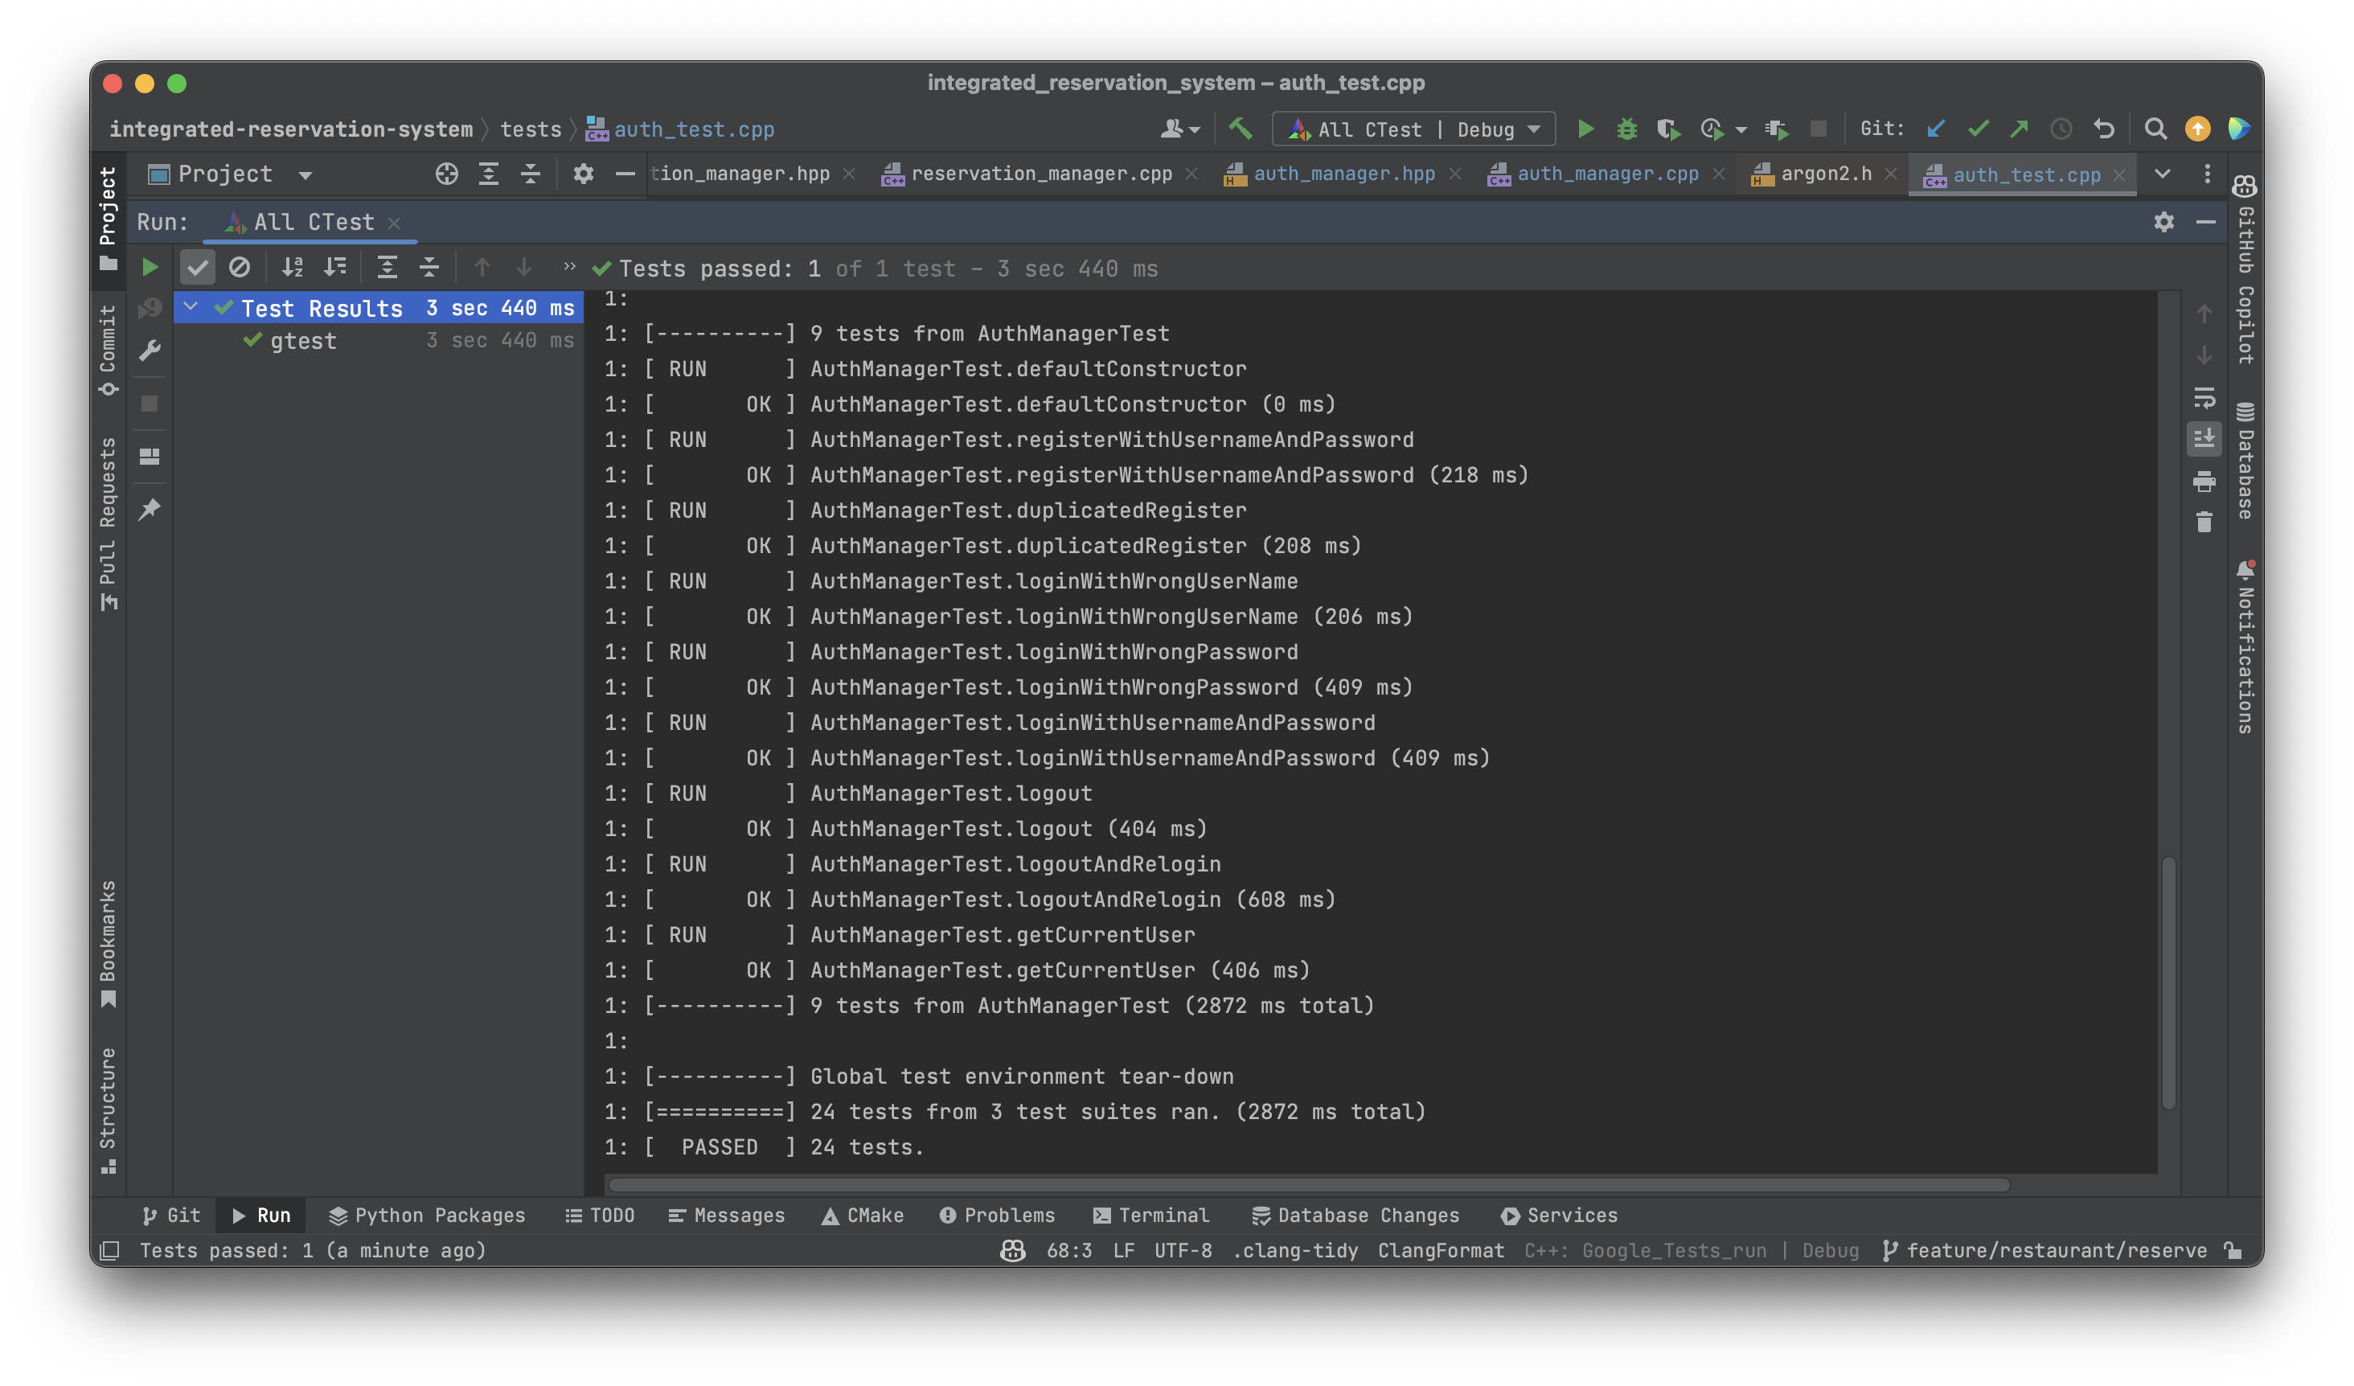Screen dimensions: 2354x1386
Task: Click the feature/restaurant/reserve branch widget
Action: (x=2055, y=1251)
